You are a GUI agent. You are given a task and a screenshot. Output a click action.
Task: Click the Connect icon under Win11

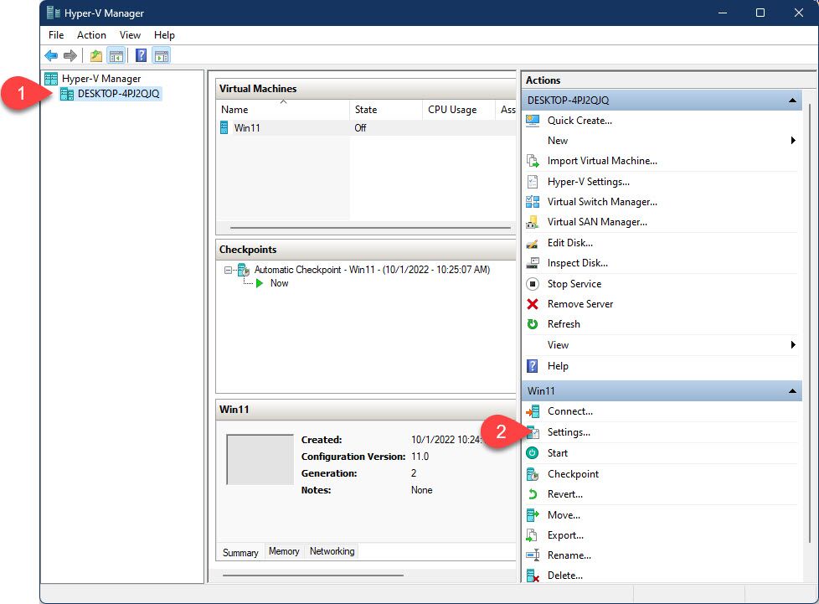tap(533, 411)
